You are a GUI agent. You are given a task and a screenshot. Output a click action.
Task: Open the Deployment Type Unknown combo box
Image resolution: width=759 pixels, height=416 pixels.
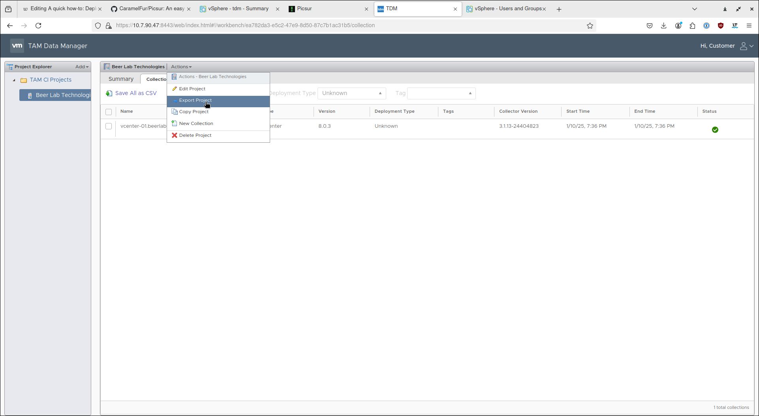[351, 93]
